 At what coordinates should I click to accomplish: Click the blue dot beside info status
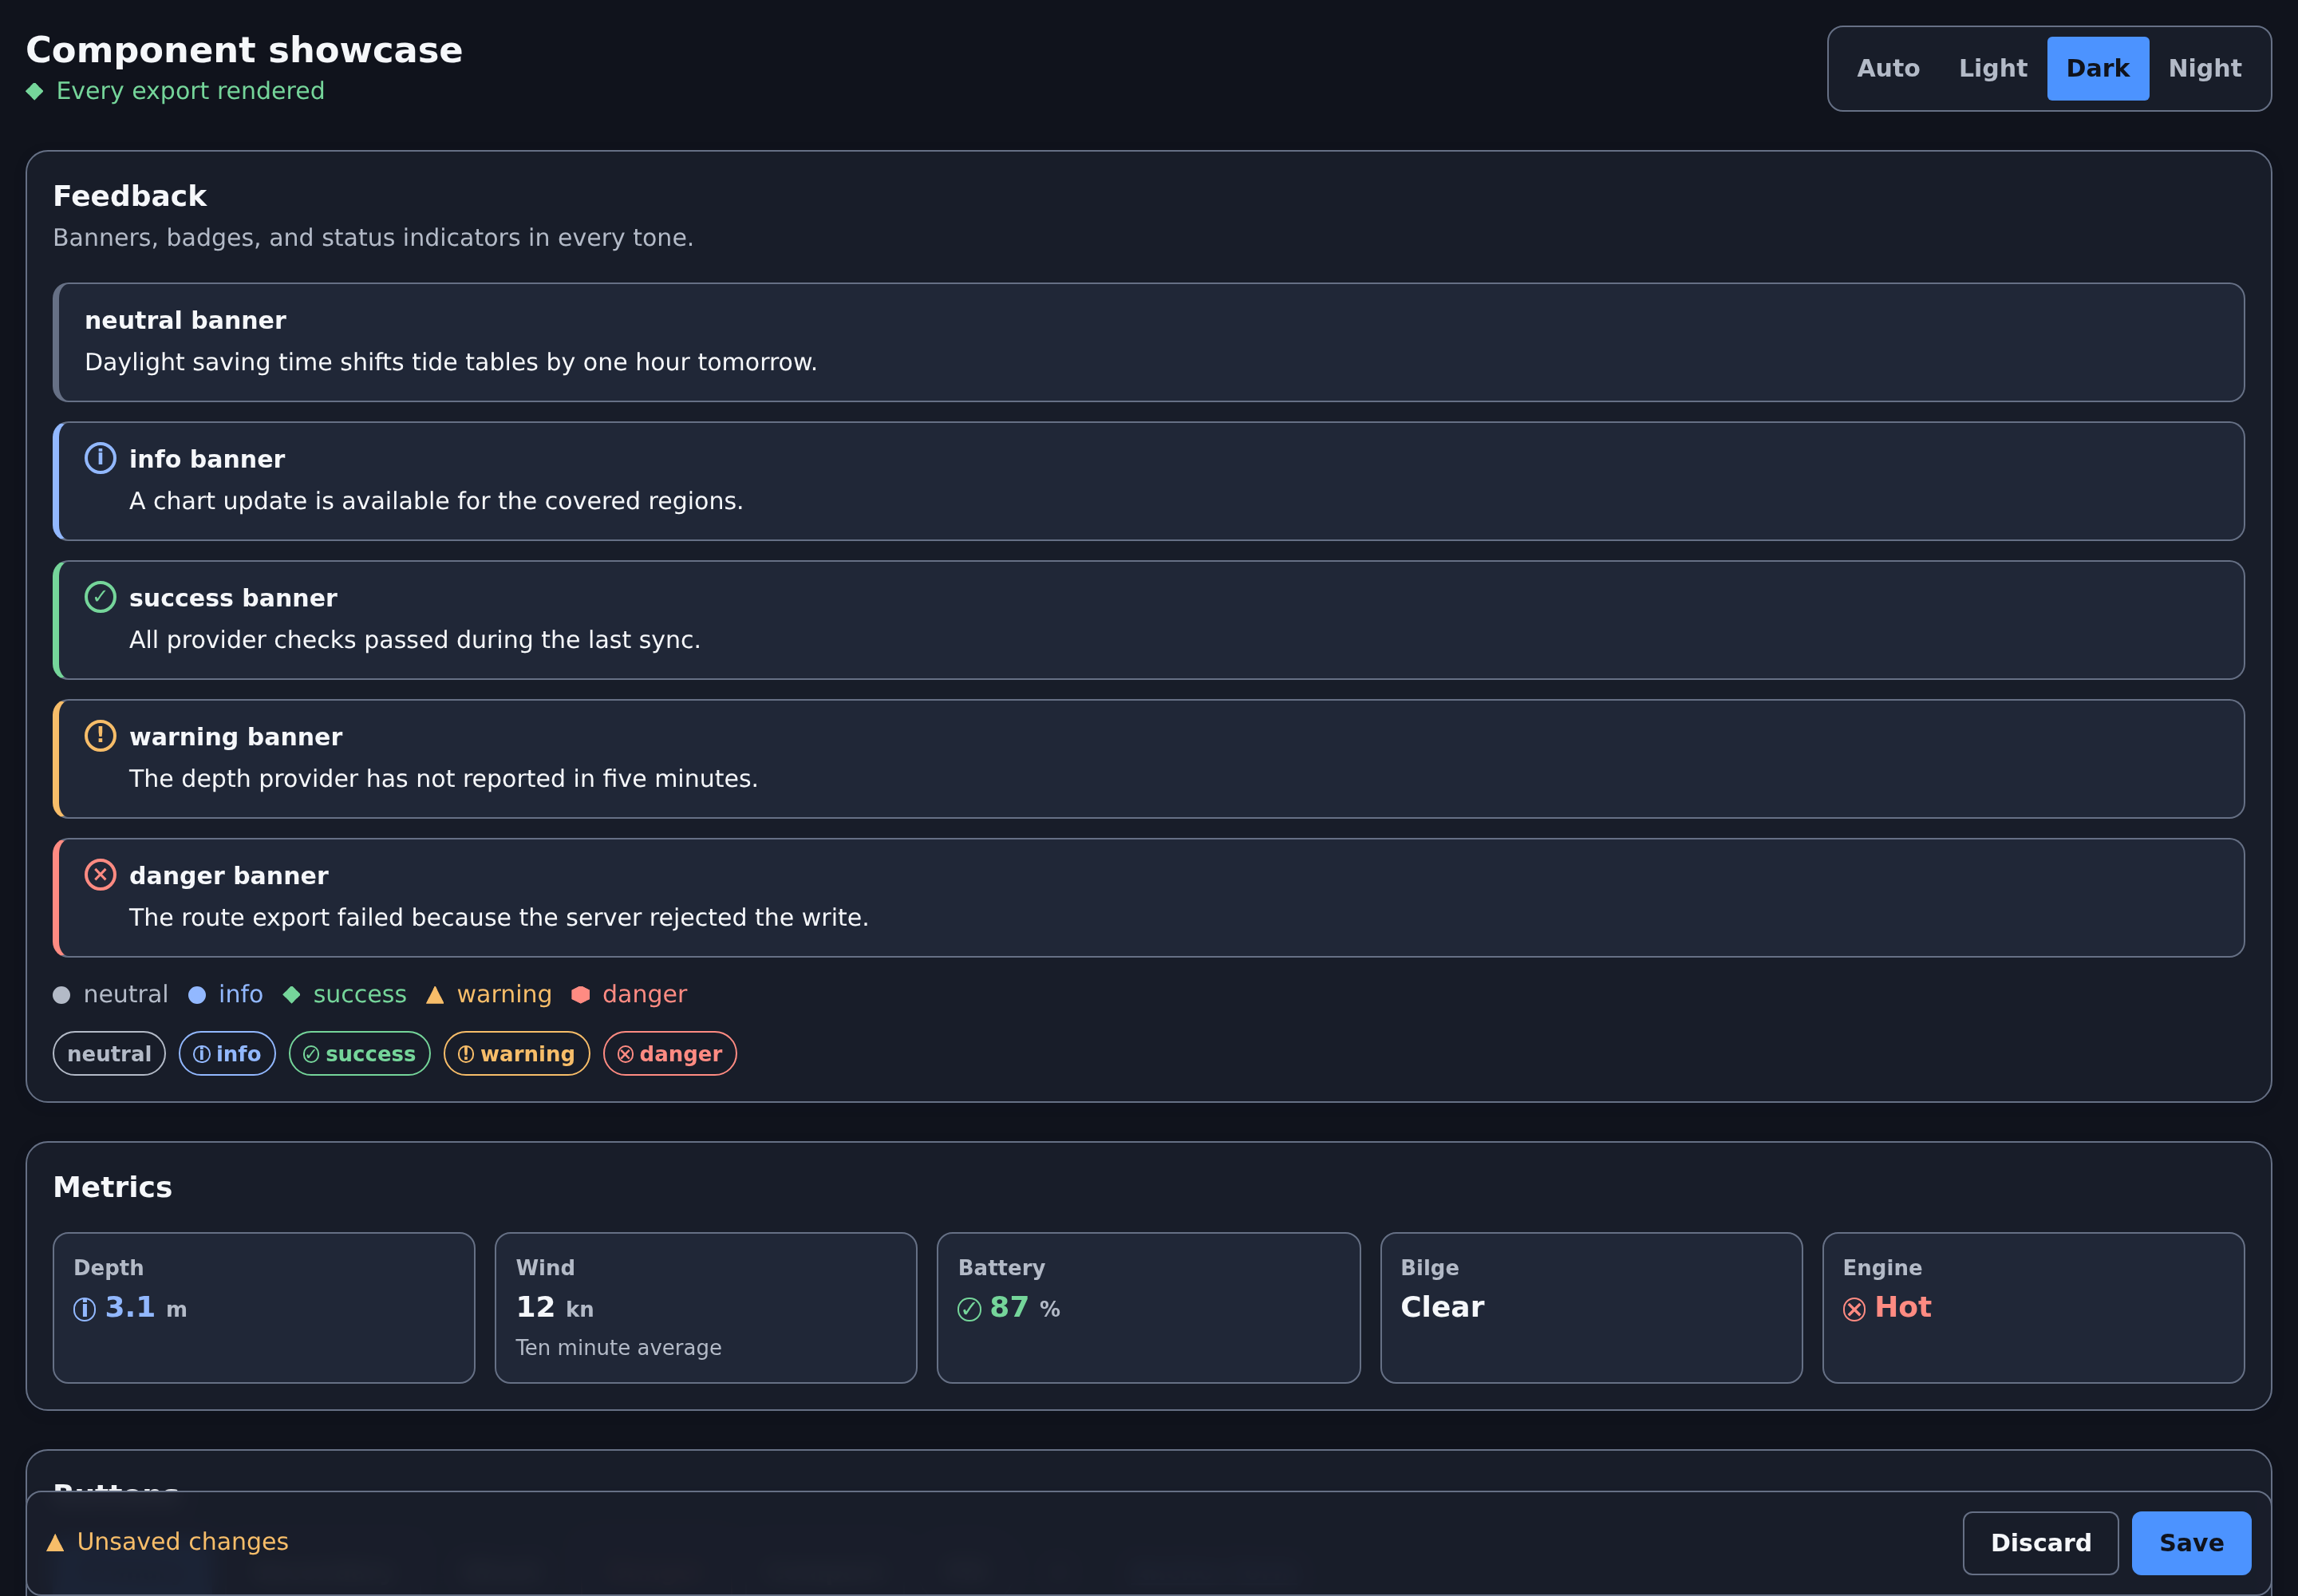(x=197, y=995)
